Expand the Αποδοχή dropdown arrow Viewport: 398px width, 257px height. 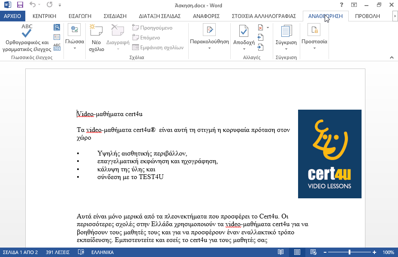pyautogui.click(x=244, y=49)
